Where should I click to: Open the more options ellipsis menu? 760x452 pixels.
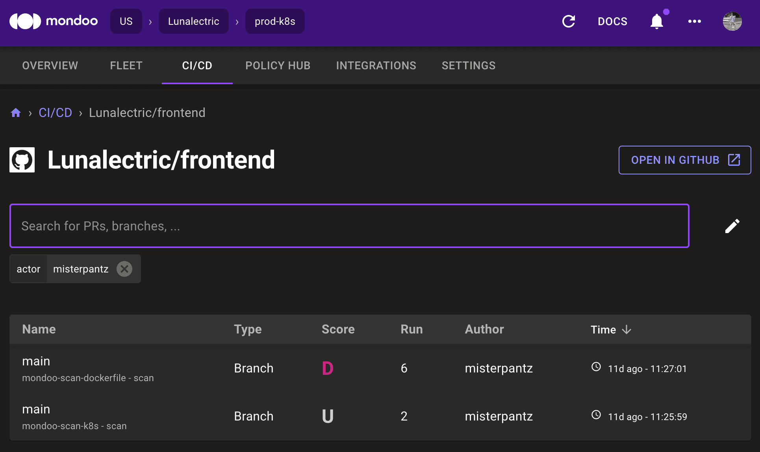pyautogui.click(x=695, y=21)
